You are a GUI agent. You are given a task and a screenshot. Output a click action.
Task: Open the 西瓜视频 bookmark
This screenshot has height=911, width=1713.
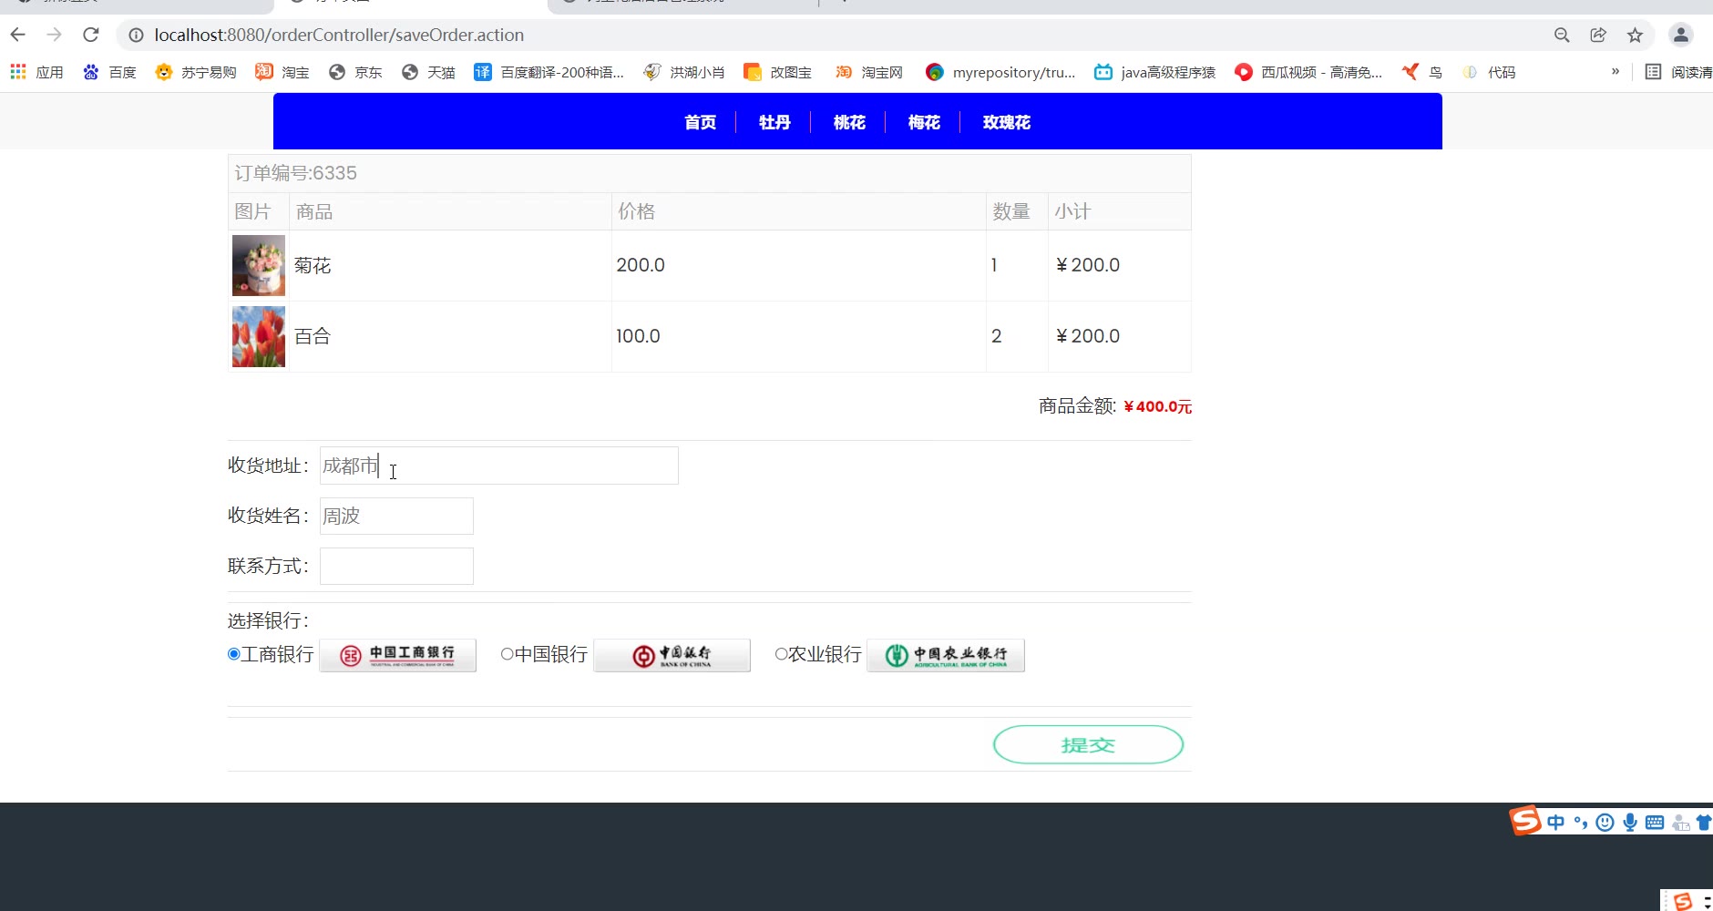point(1308,72)
